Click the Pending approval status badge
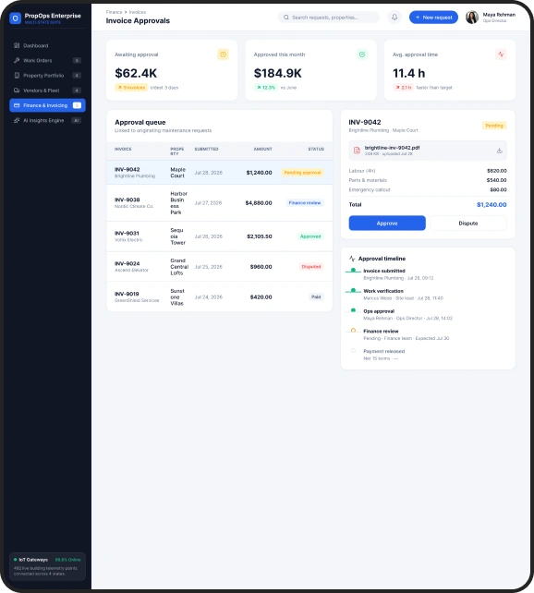The image size is (534, 593). (x=302, y=173)
